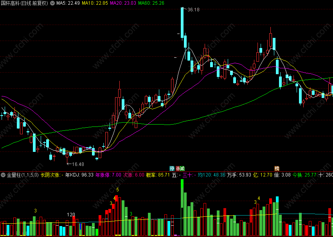Click the 36.18 high price label

(193, 9)
